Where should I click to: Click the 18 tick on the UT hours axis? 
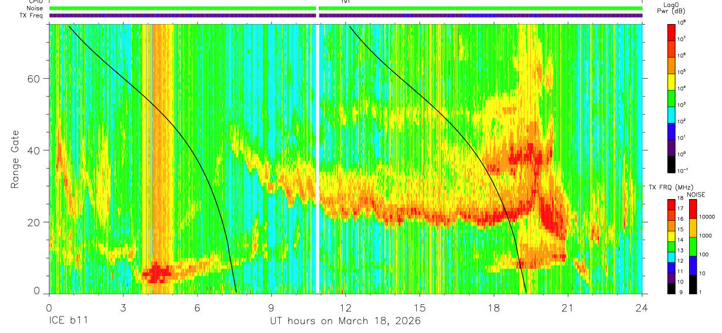(494, 307)
